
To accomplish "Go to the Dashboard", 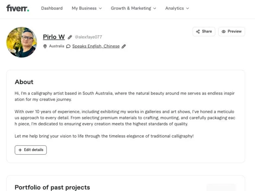I will pos(52,8).
